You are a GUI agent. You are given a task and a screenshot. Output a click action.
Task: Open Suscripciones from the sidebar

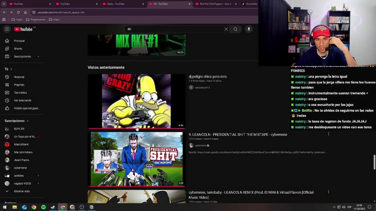[x=23, y=56]
